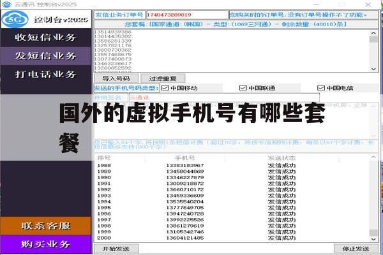Click number 13514939386 in the number list
383x255 pixels.
coord(112,32)
